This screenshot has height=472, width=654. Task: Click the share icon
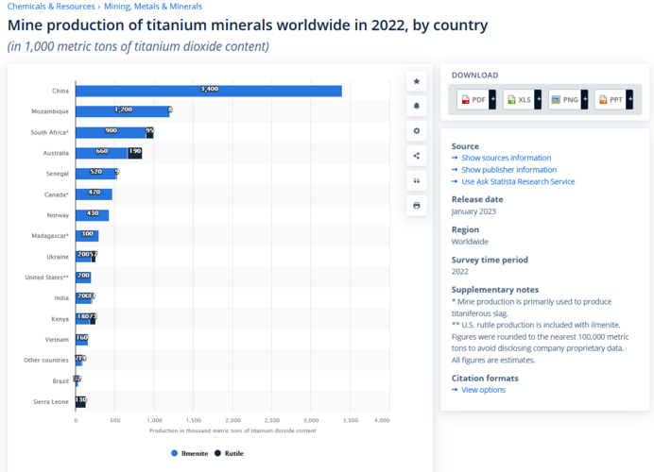tap(416, 156)
